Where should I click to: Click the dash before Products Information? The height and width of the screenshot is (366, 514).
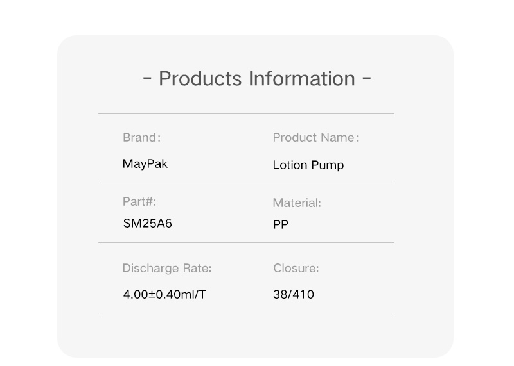(147, 78)
